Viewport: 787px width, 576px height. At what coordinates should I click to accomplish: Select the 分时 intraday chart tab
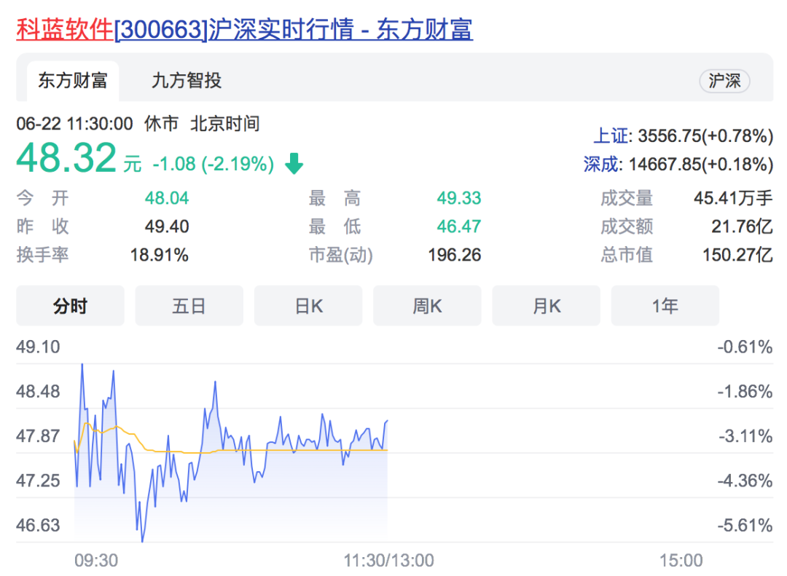pyautogui.click(x=70, y=306)
